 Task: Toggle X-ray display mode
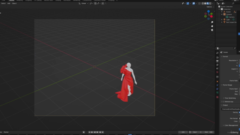click(199, 3)
